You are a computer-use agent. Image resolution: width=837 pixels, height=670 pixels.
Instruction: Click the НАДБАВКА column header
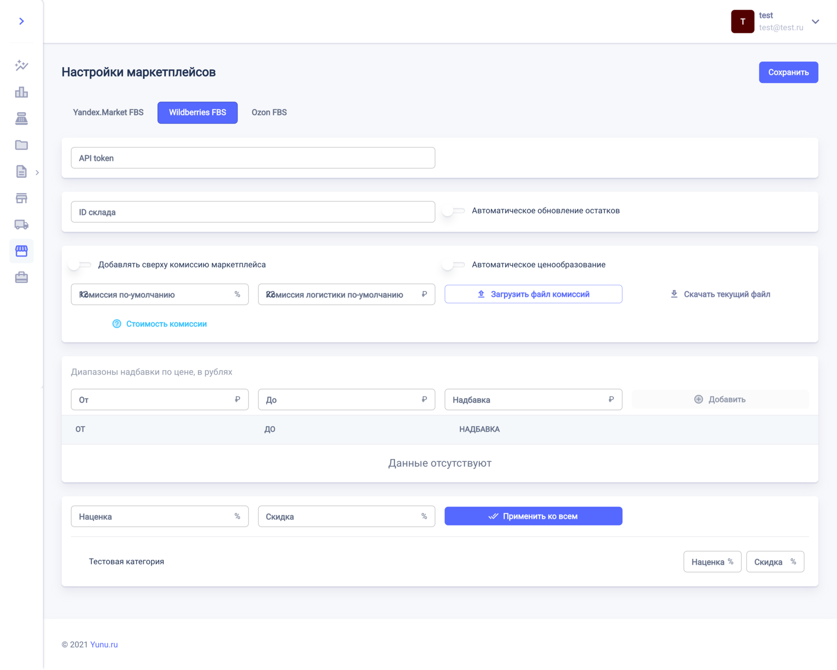[479, 429]
